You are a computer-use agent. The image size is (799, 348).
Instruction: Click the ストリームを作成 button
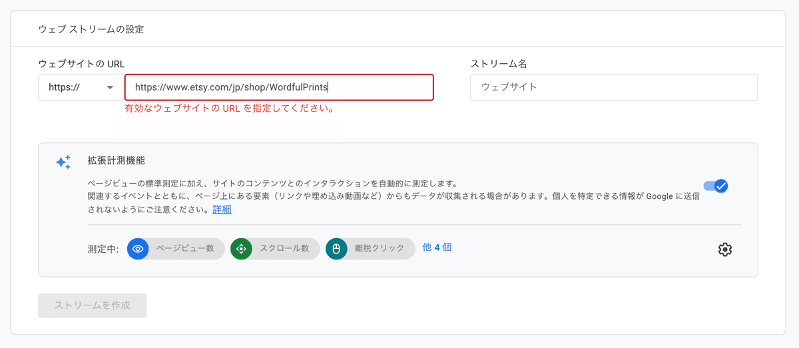click(x=93, y=305)
